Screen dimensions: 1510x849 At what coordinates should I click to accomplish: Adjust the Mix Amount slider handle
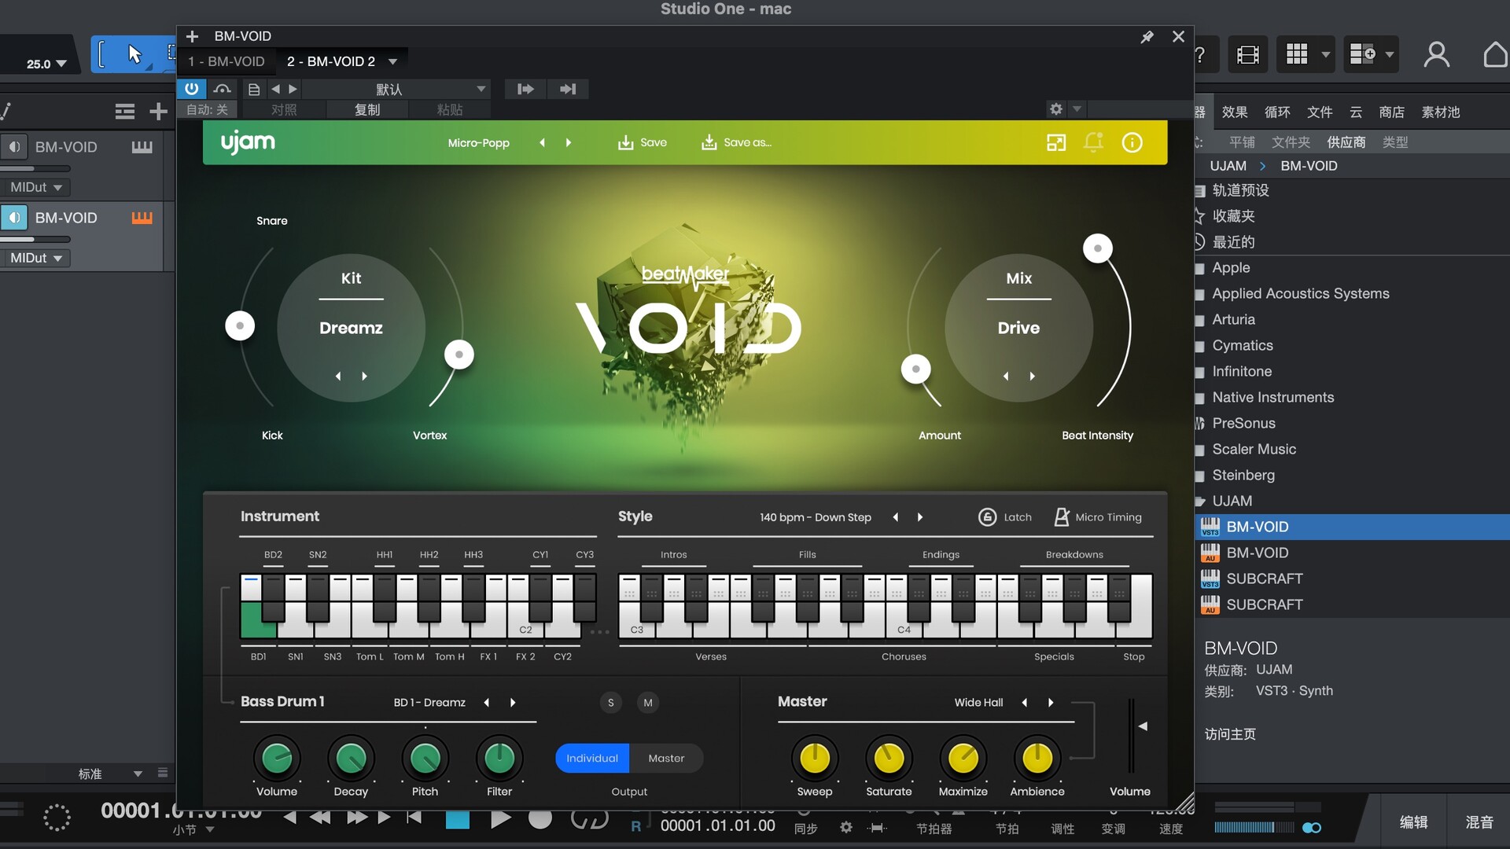[915, 369]
